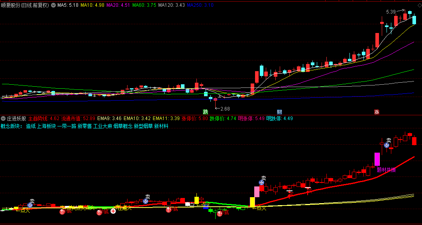Click the magenta 题材共振 candle
The width and height of the screenshot is (422, 225).
(377, 159)
